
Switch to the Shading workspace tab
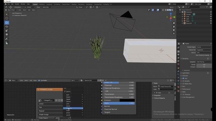coord(74,4)
